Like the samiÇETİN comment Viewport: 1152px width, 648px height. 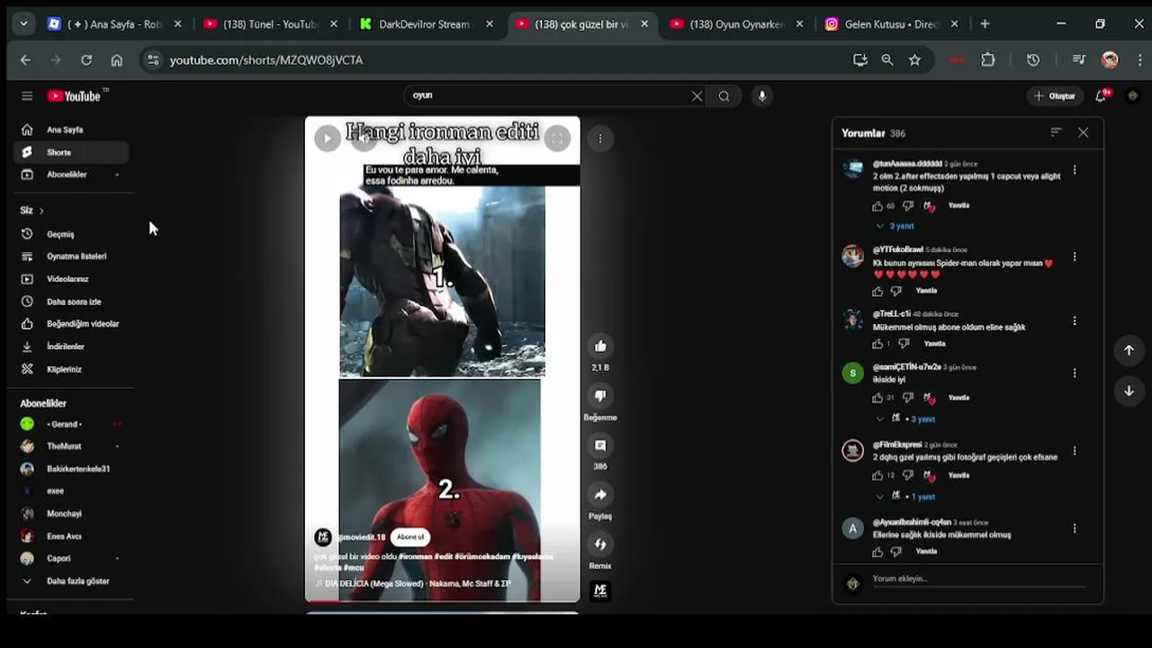[877, 398]
